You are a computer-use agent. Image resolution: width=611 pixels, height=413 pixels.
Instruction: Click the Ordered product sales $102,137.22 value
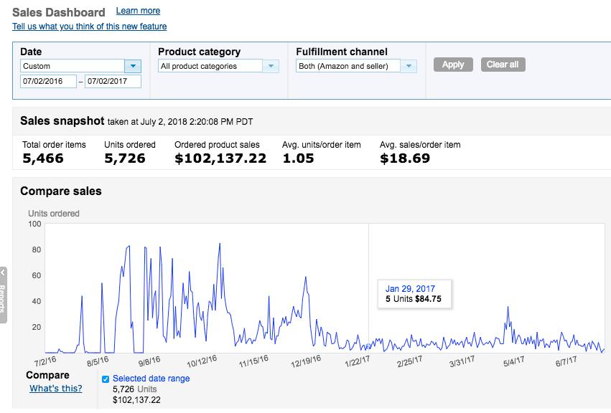[x=220, y=158]
